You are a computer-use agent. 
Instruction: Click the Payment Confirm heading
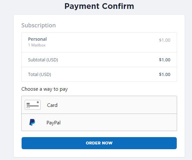pyautogui.click(x=99, y=6)
